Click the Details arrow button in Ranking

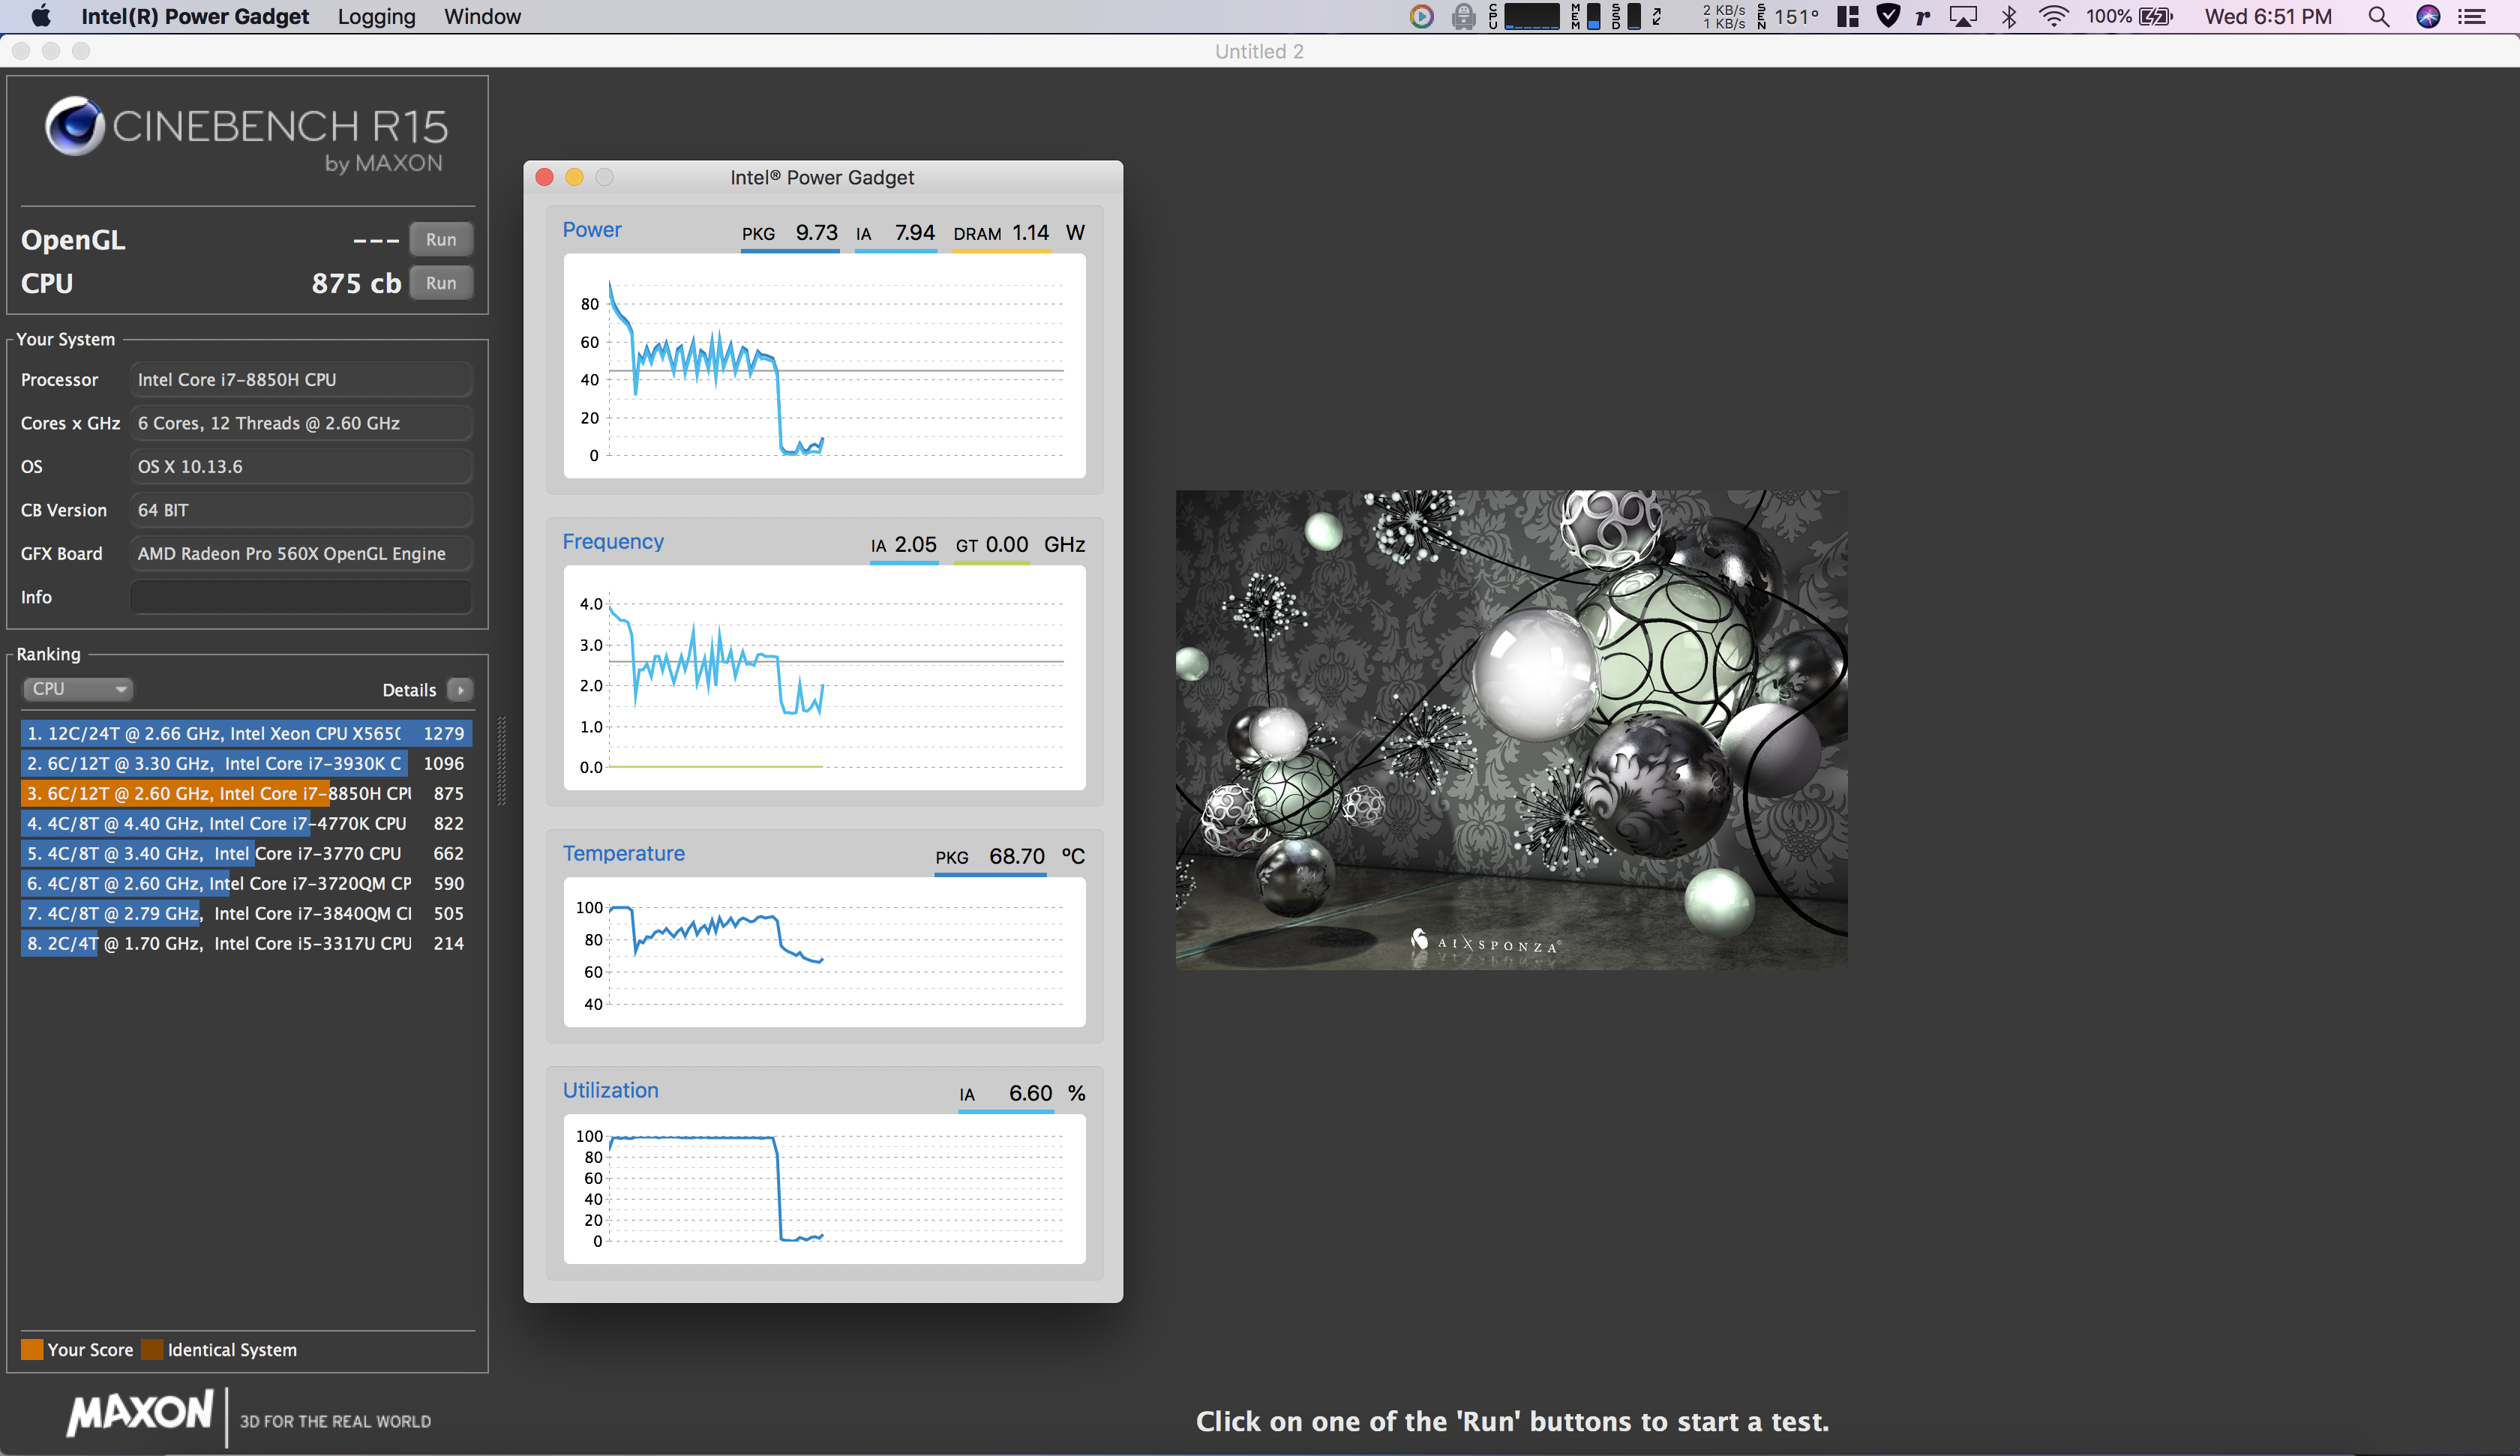tap(460, 690)
